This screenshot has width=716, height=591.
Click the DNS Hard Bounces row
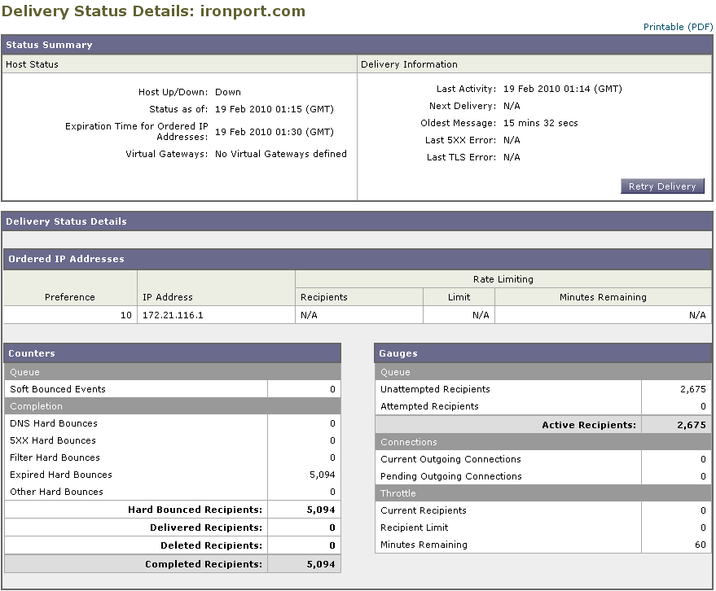click(x=173, y=423)
